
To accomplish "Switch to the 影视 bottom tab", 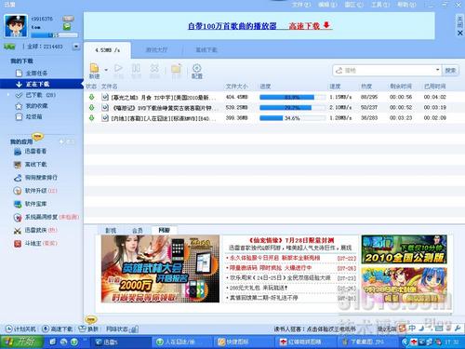I will 111,230.
